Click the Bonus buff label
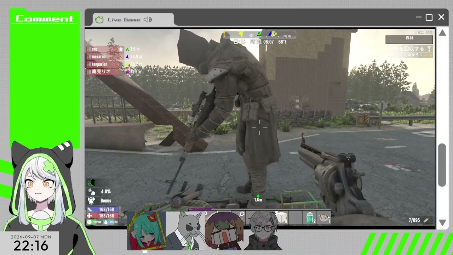 (x=106, y=200)
